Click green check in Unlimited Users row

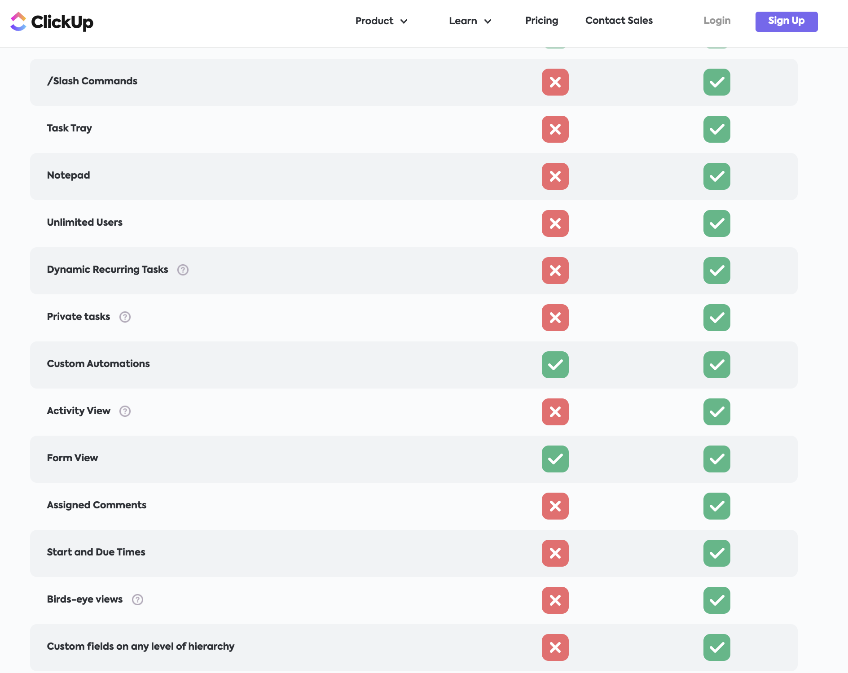[x=716, y=223]
